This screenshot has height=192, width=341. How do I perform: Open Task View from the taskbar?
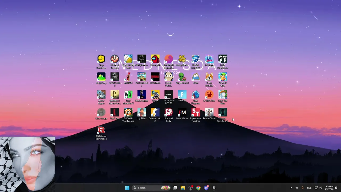coord(175,188)
